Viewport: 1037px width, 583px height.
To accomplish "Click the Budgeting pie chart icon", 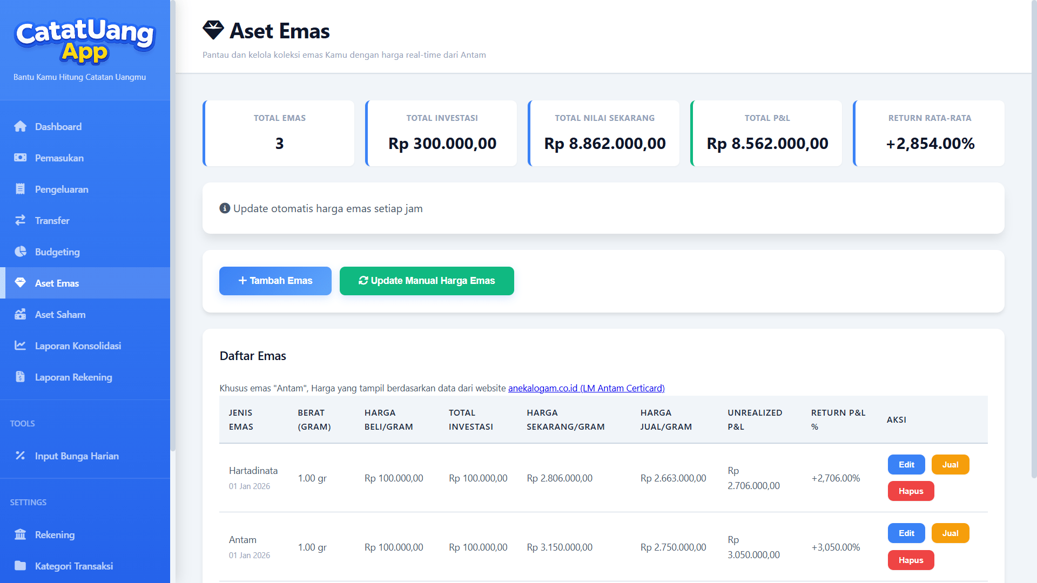I will coord(21,252).
